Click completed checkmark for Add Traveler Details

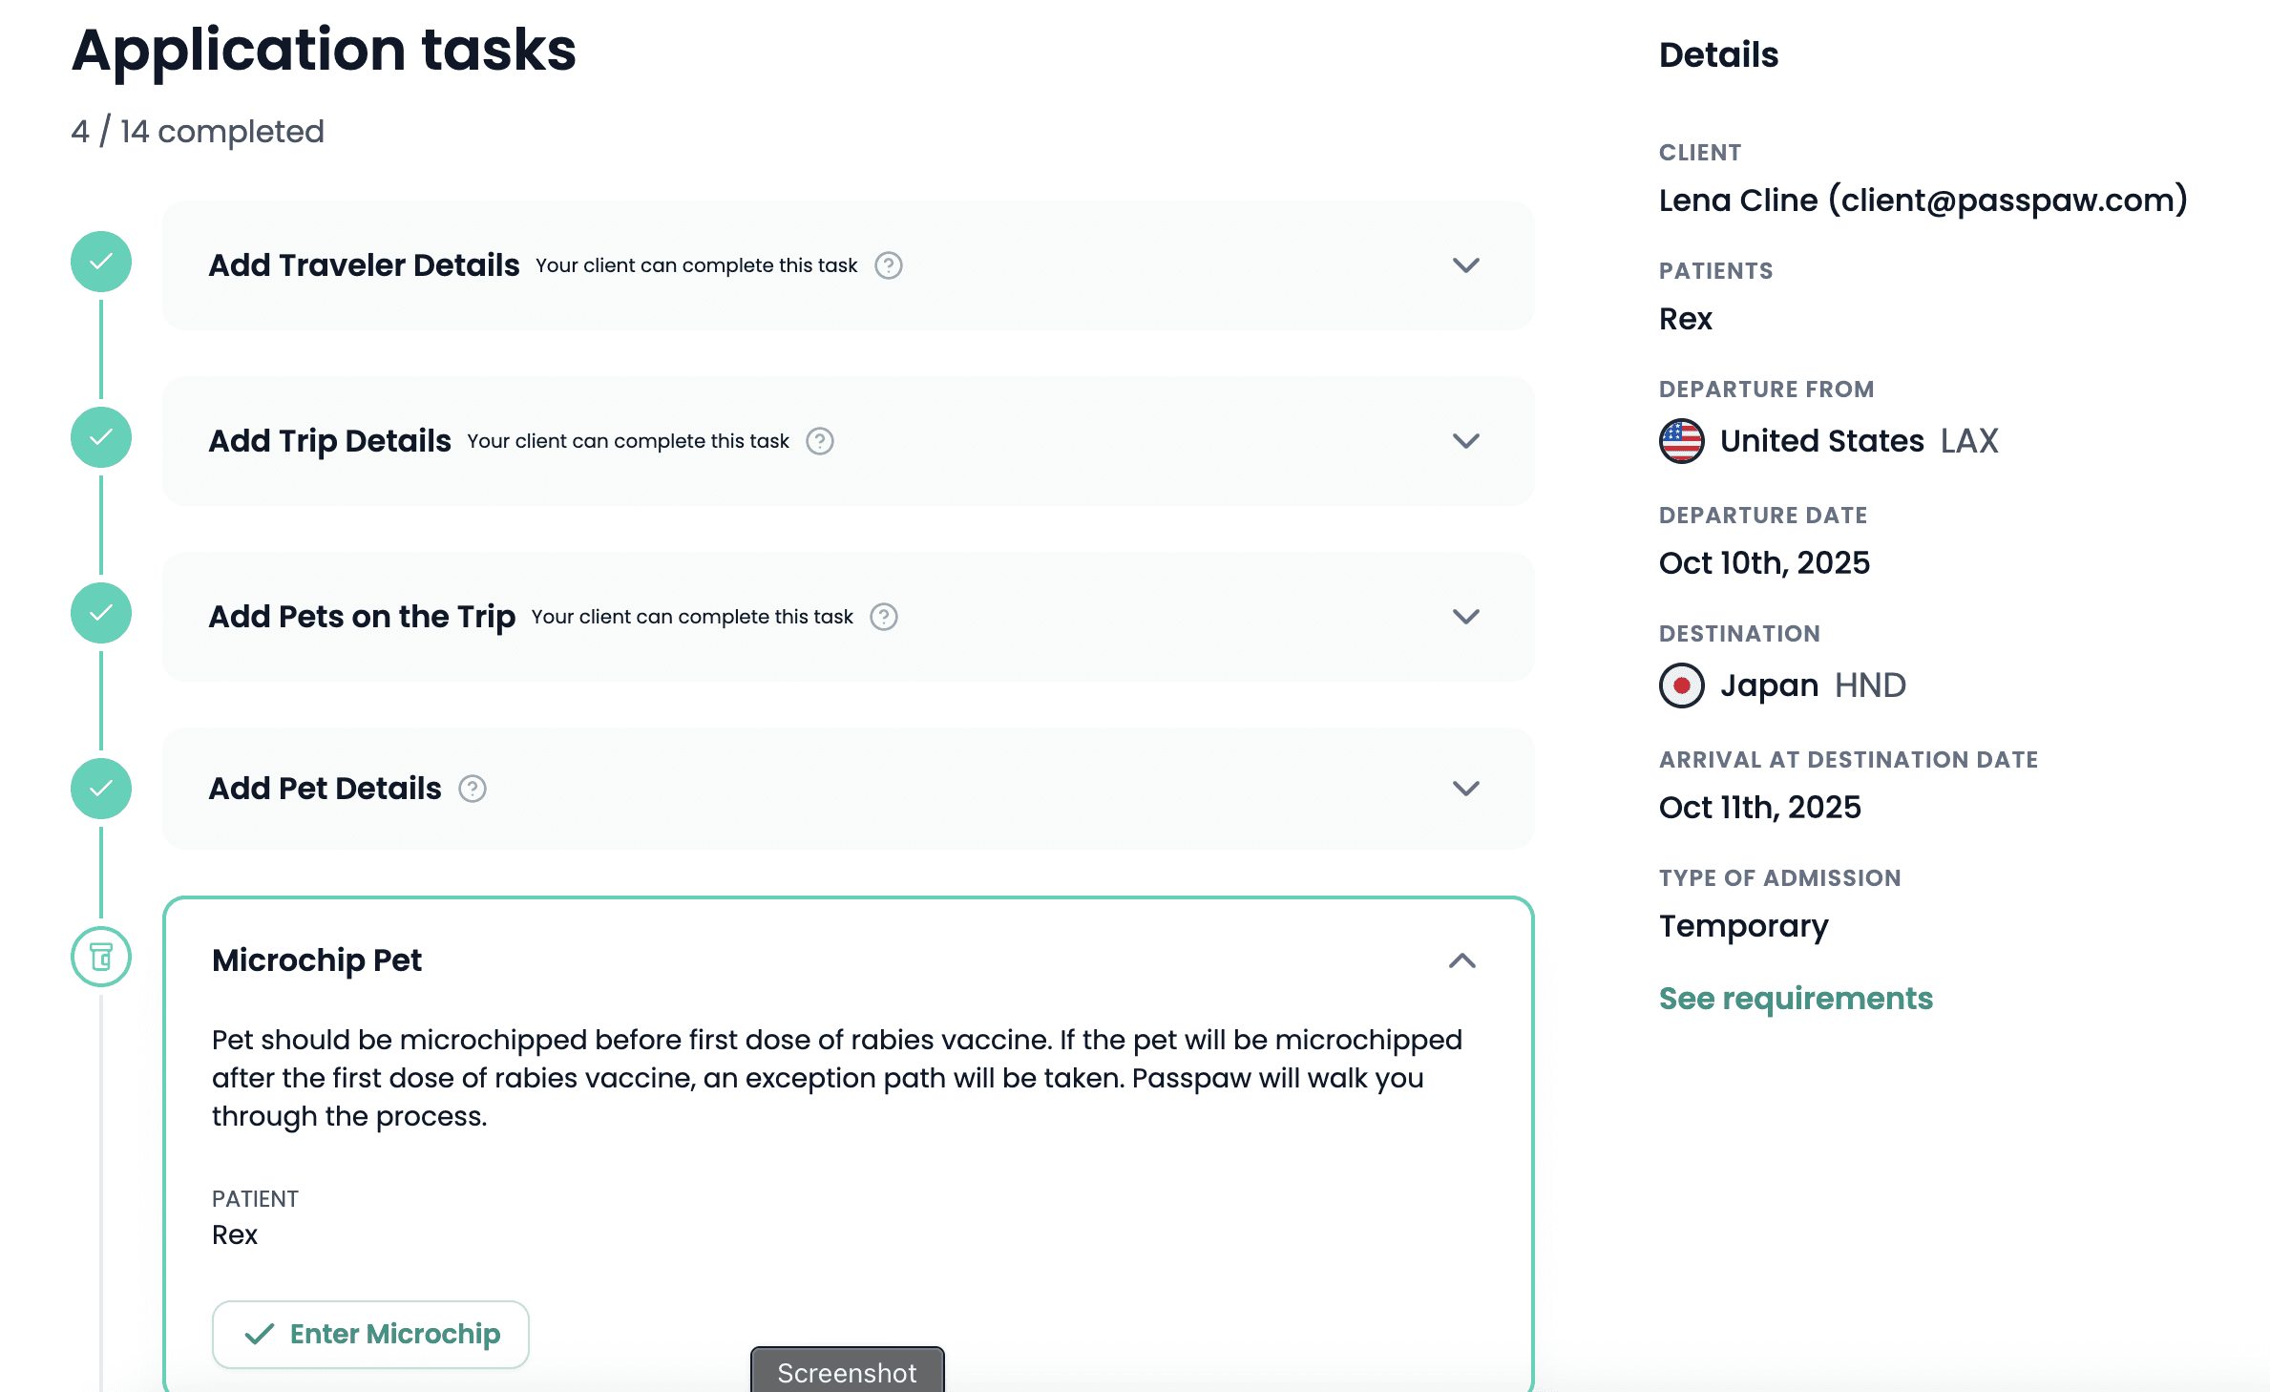[x=101, y=262]
